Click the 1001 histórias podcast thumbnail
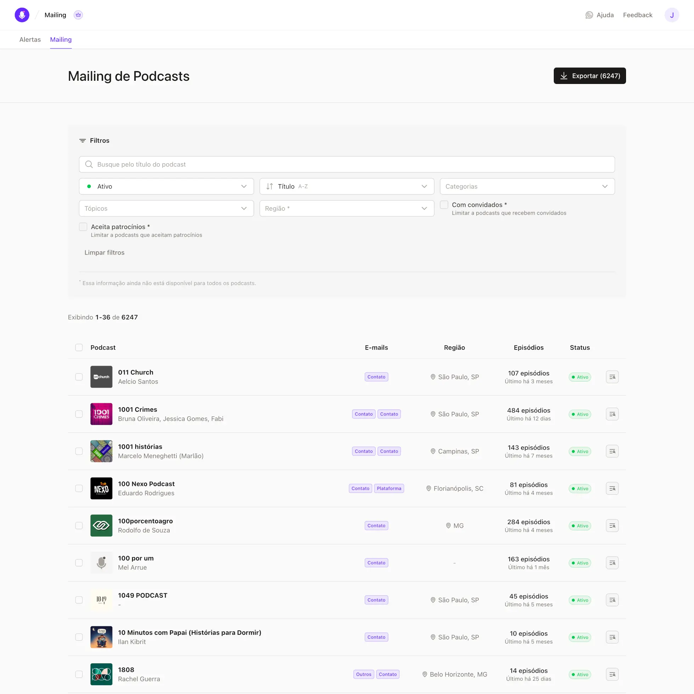 point(101,451)
